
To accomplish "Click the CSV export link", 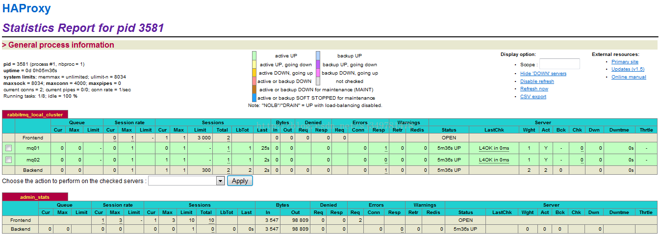I will click(533, 97).
